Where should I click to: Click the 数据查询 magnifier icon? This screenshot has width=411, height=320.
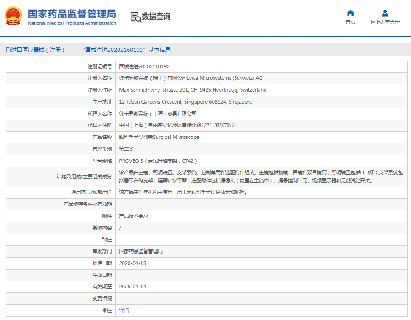pyautogui.click(x=136, y=17)
